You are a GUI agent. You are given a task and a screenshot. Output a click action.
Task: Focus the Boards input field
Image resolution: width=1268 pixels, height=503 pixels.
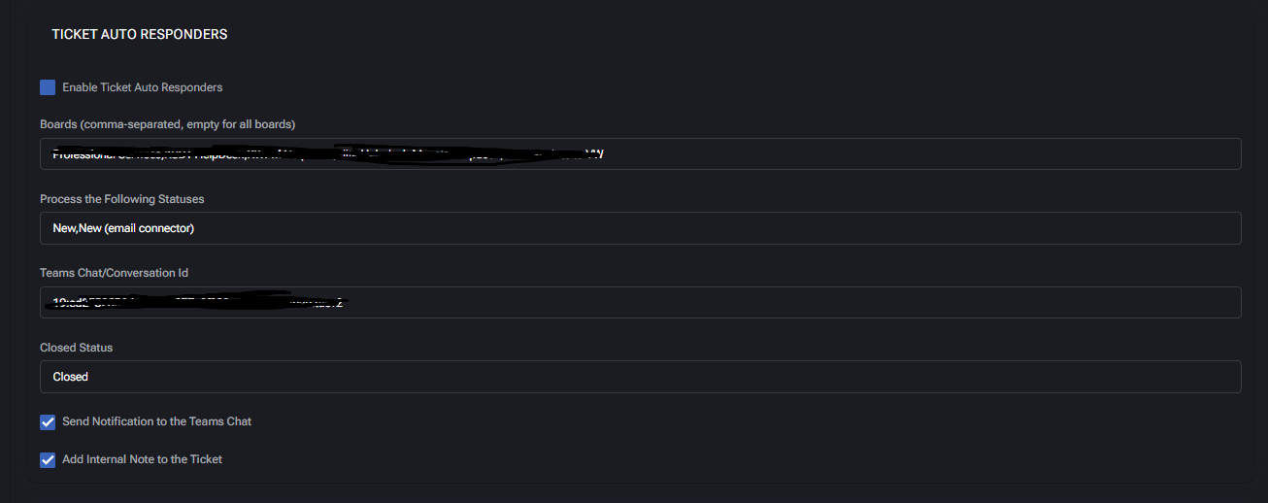pos(874,153)
